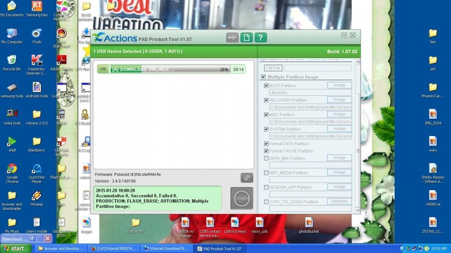Open the Recycle Bin
The image size is (451, 253).
click(12, 63)
